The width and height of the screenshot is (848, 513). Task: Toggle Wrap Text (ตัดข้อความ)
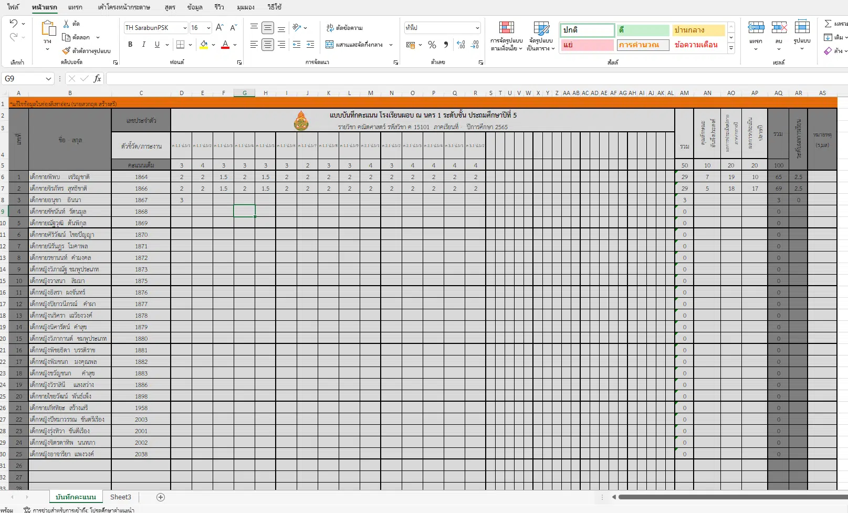click(344, 28)
